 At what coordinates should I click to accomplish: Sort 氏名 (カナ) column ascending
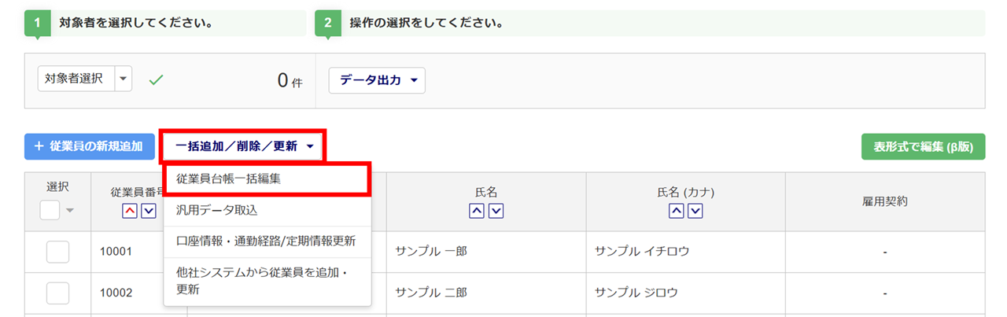676,211
